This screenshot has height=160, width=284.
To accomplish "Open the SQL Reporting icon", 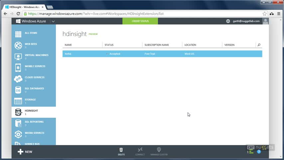I will point(18,123).
